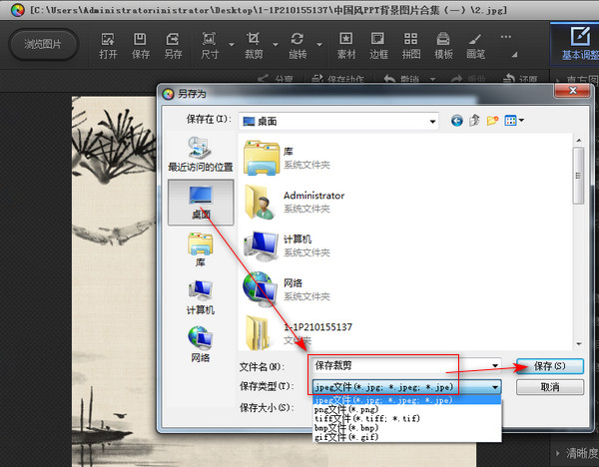Select 计算机 in the places bar

201,297
